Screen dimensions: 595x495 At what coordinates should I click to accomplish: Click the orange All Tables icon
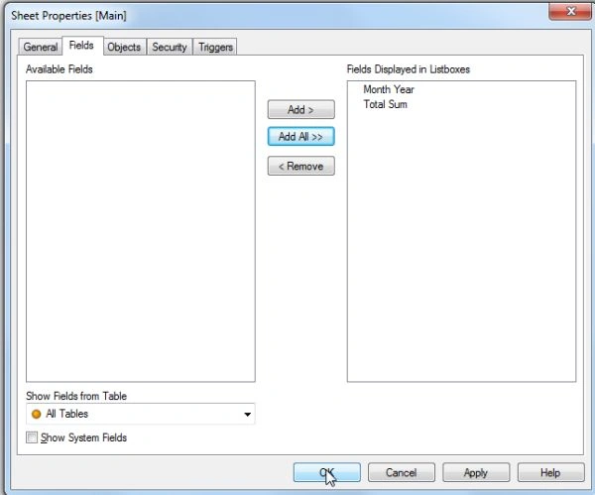point(37,414)
